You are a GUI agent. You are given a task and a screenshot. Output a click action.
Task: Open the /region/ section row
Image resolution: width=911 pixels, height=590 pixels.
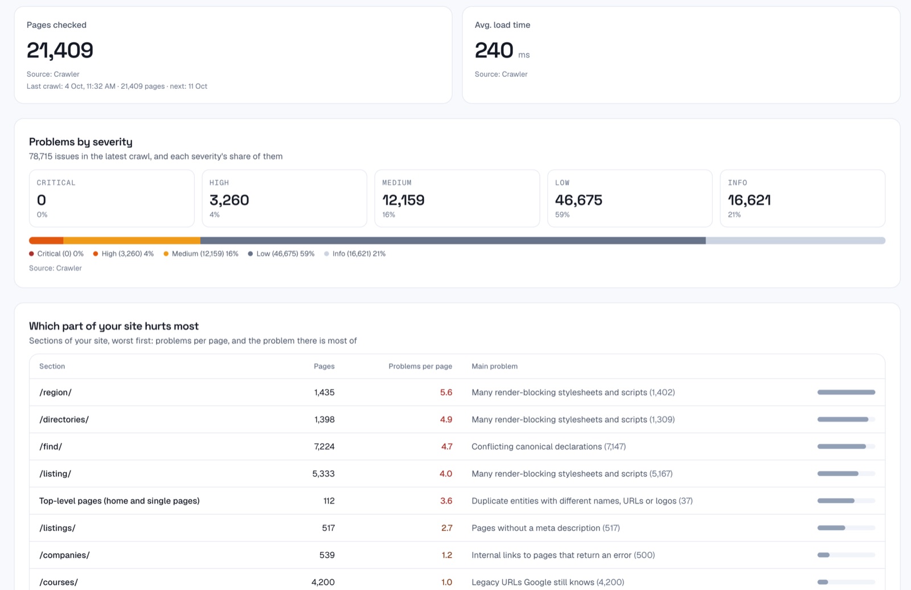click(457, 392)
